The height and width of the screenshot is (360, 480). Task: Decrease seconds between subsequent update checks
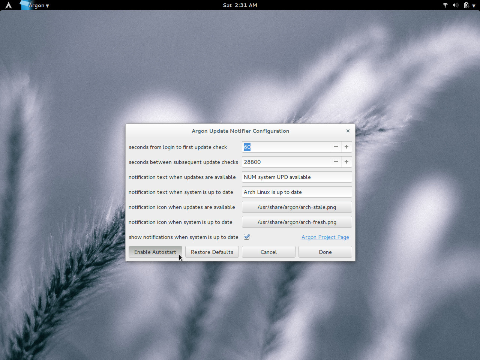click(336, 162)
